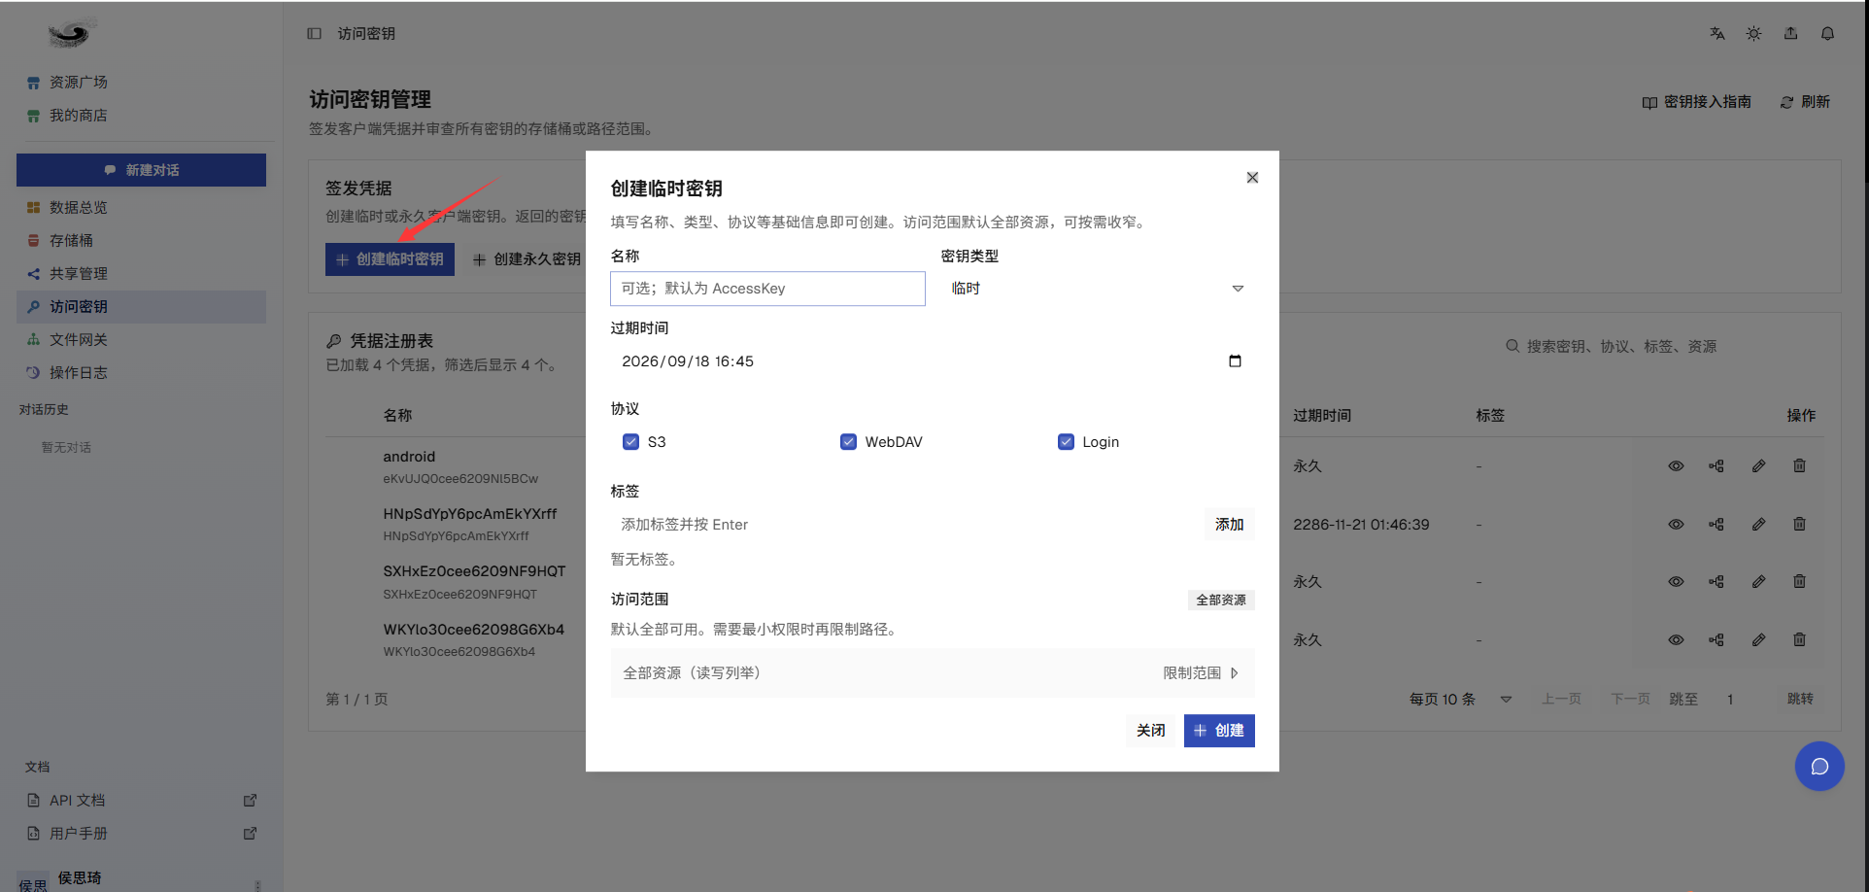This screenshot has width=1869, height=892.
Task: Open notifications bell icon
Action: click(x=1827, y=33)
